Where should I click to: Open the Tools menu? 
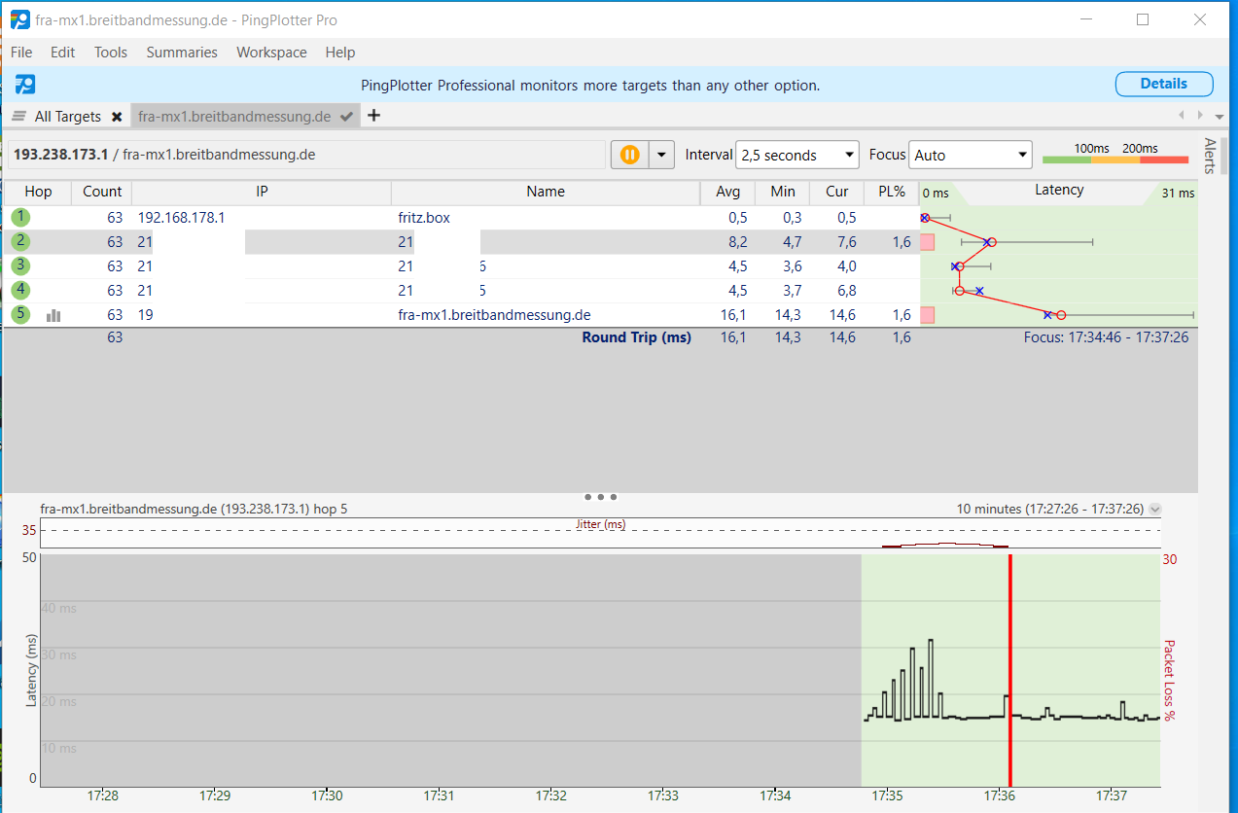pyautogui.click(x=111, y=53)
